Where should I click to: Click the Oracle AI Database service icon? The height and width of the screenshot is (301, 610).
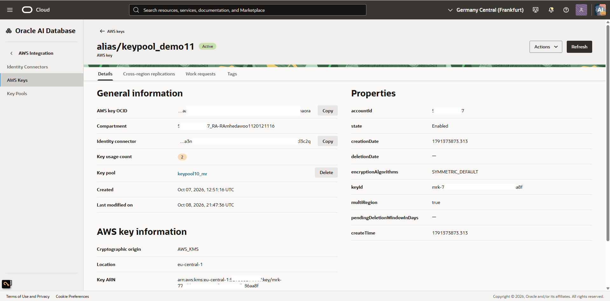9,31
